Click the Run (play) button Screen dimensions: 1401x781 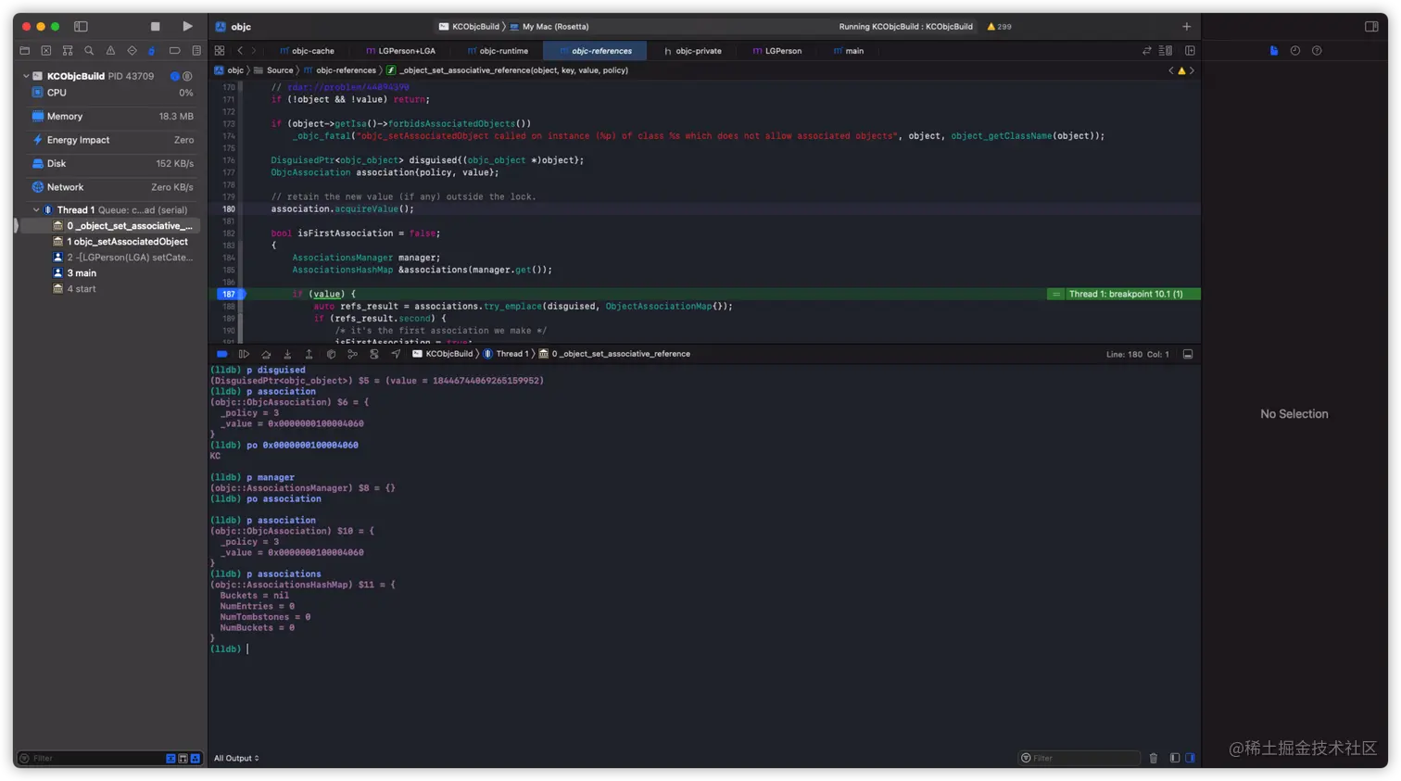click(x=187, y=27)
